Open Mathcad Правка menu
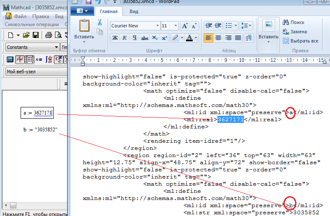This screenshot has width=330, height=216. tap(41, 16)
